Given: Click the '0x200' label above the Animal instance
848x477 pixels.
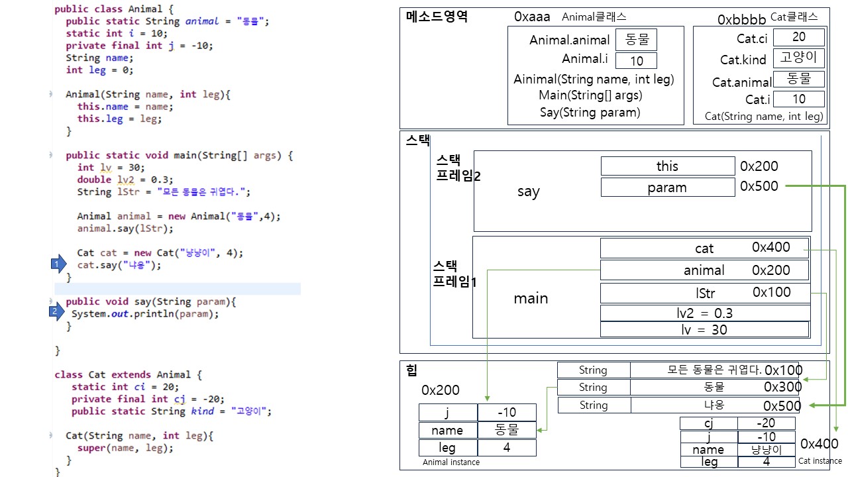Looking at the screenshot, I should (x=441, y=390).
